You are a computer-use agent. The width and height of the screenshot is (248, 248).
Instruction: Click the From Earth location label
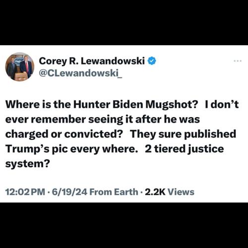[114, 192]
